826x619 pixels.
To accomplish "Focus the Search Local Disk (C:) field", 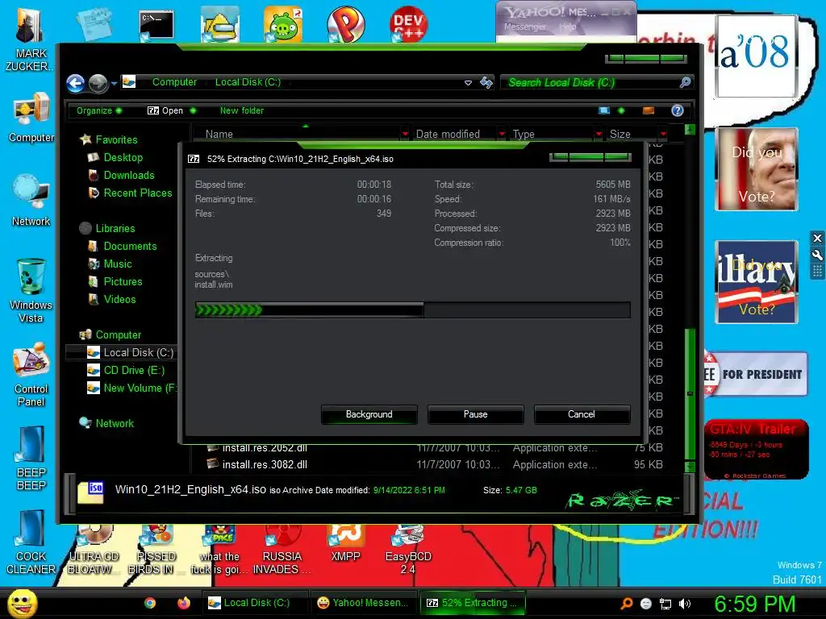I will (x=590, y=83).
